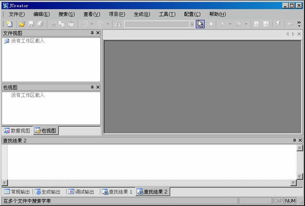This screenshot has width=305, height=206.
Task: Open the Run dropdown arrow
Action: (x=246, y=24)
